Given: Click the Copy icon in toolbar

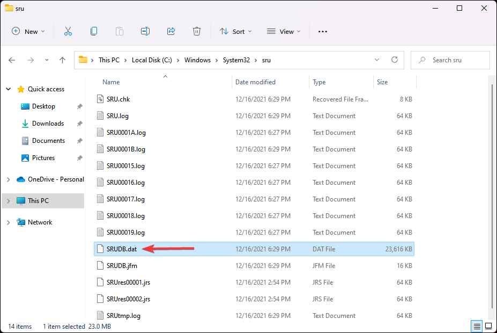Looking at the screenshot, I should click(x=94, y=31).
